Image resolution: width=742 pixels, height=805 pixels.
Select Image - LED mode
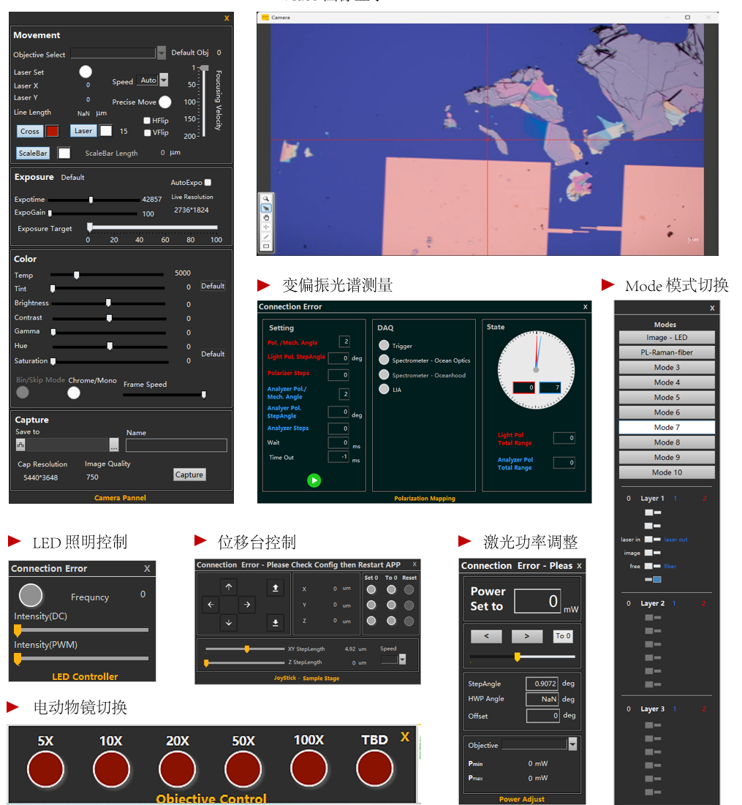[x=666, y=337]
